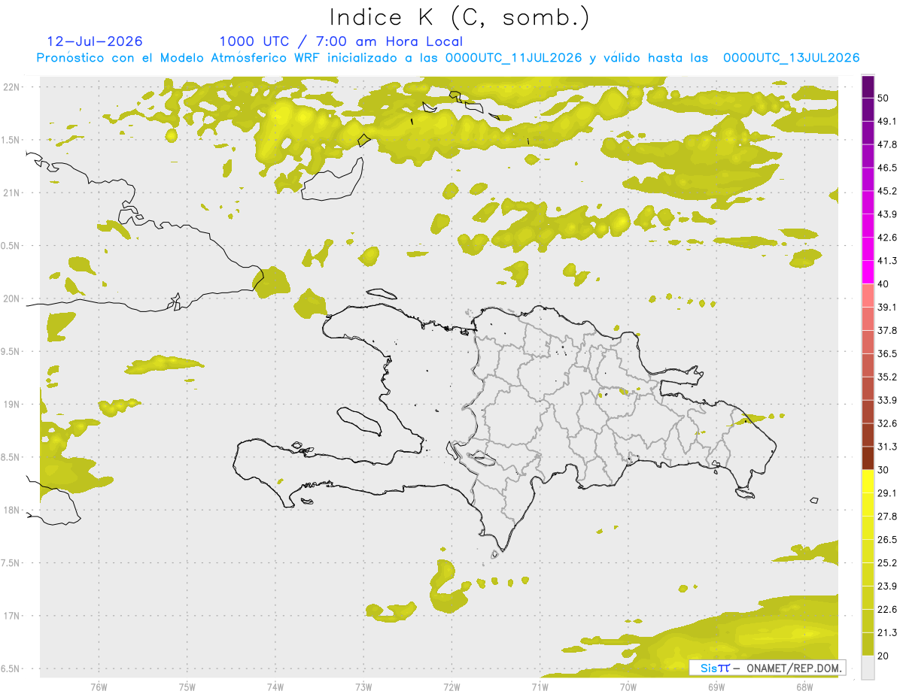Click the "32.6" scale value
Viewport: 903px width, 697px height.
pyautogui.click(x=887, y=423)
